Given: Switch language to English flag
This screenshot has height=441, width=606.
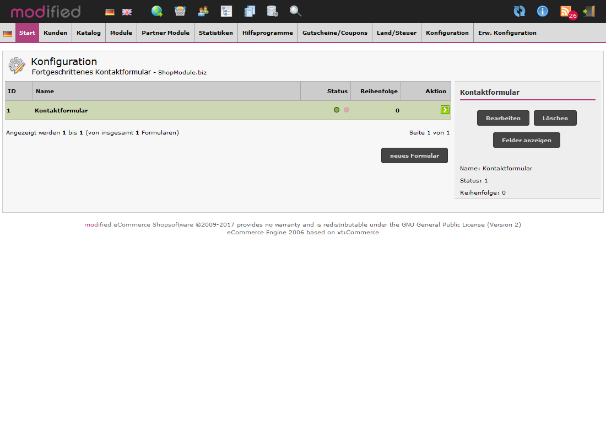Looking at the screenshot, I should pos(127,12).
